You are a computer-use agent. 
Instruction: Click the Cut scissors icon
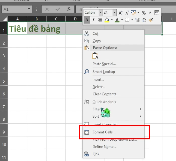86,34
